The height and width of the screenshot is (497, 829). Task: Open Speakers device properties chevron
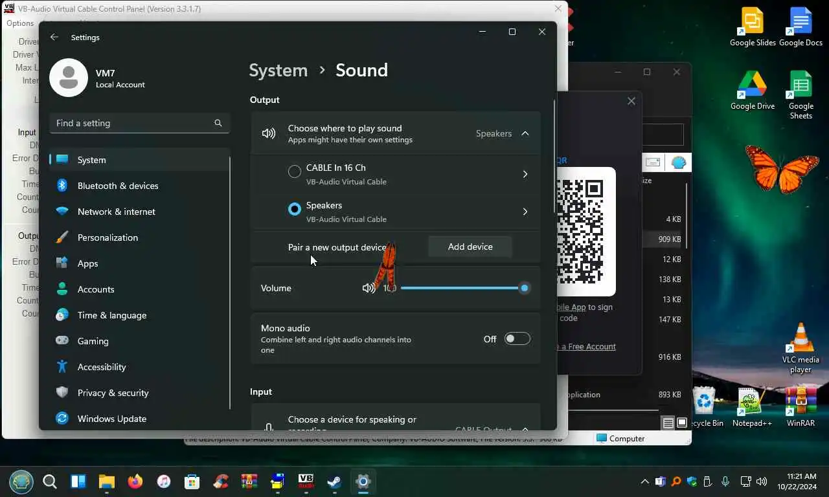pos(525,212)
